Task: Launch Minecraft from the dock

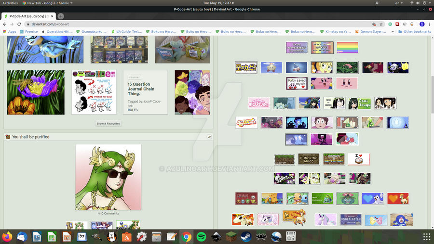Action: tap(231, 237)
